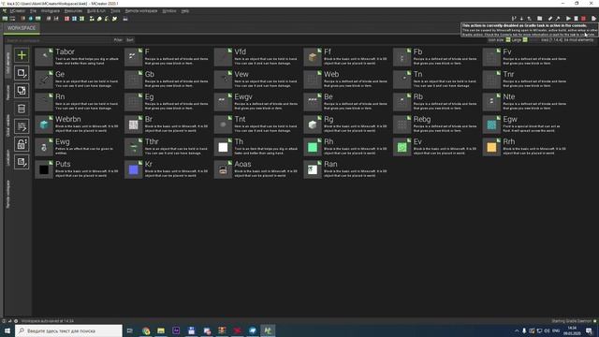Select the Tthr item mod element
The height and width of the screenshot is (337, 599).
pos(167,147)
